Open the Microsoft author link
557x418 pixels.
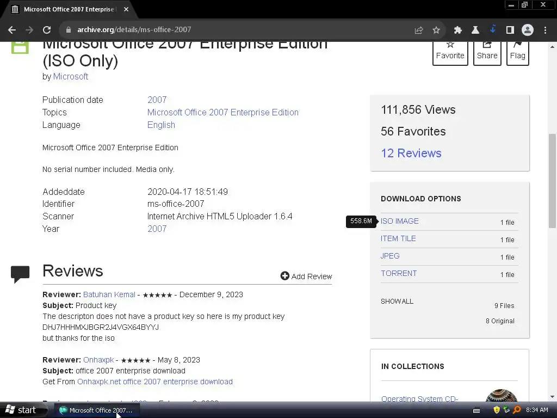pyautogui.click(x=70, y=76)
